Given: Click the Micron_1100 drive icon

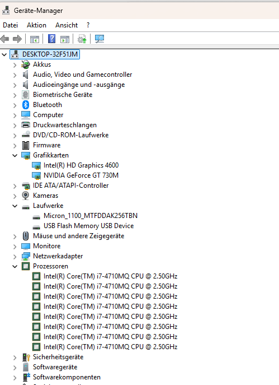Looking at the screenshot, I should click(x=36, y=217).
